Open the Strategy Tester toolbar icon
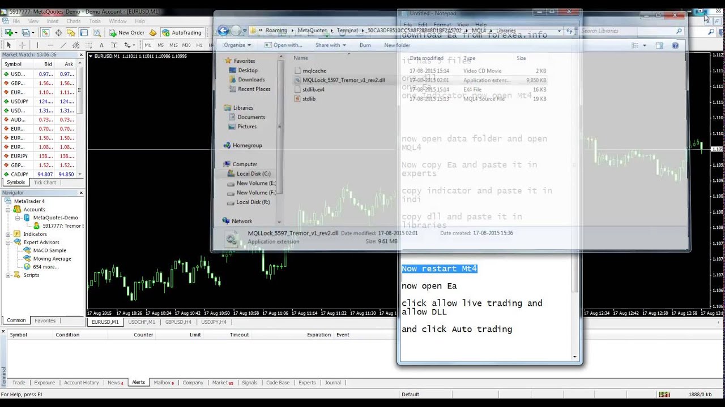725x407 pixels. pos(97,33)
